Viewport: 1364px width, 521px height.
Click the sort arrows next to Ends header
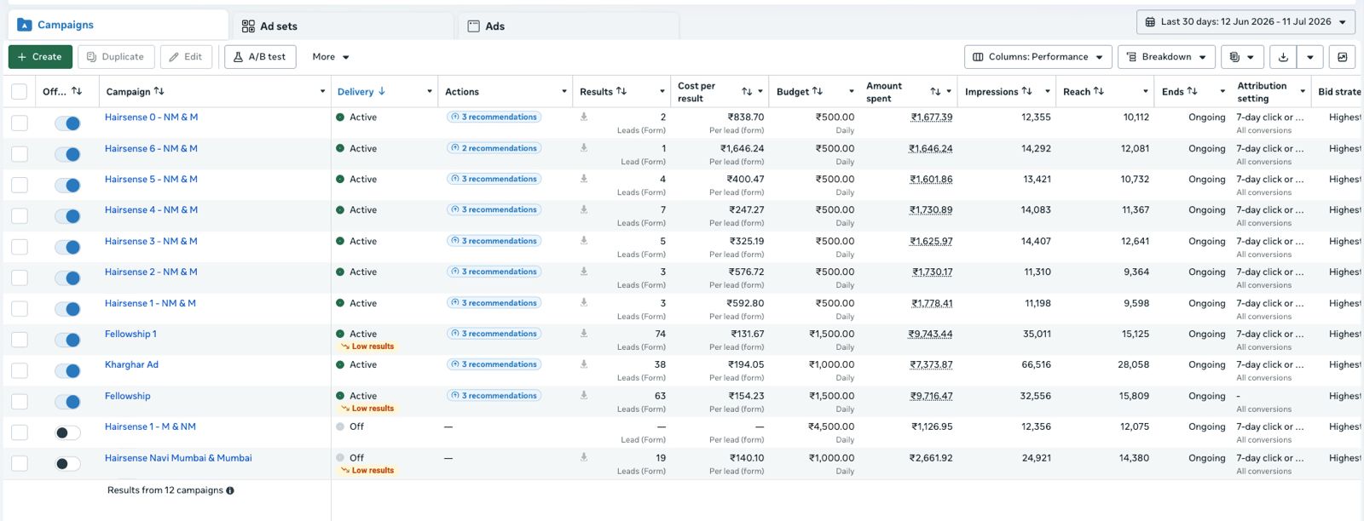[x=1192, y=91]
